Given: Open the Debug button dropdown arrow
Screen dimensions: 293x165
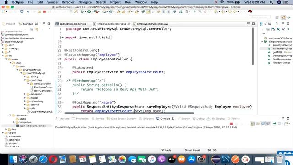Looking at the screenshot, I should point(85,12).
